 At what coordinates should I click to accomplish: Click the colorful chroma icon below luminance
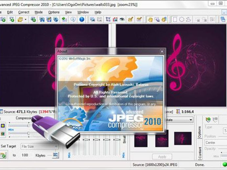3,134
